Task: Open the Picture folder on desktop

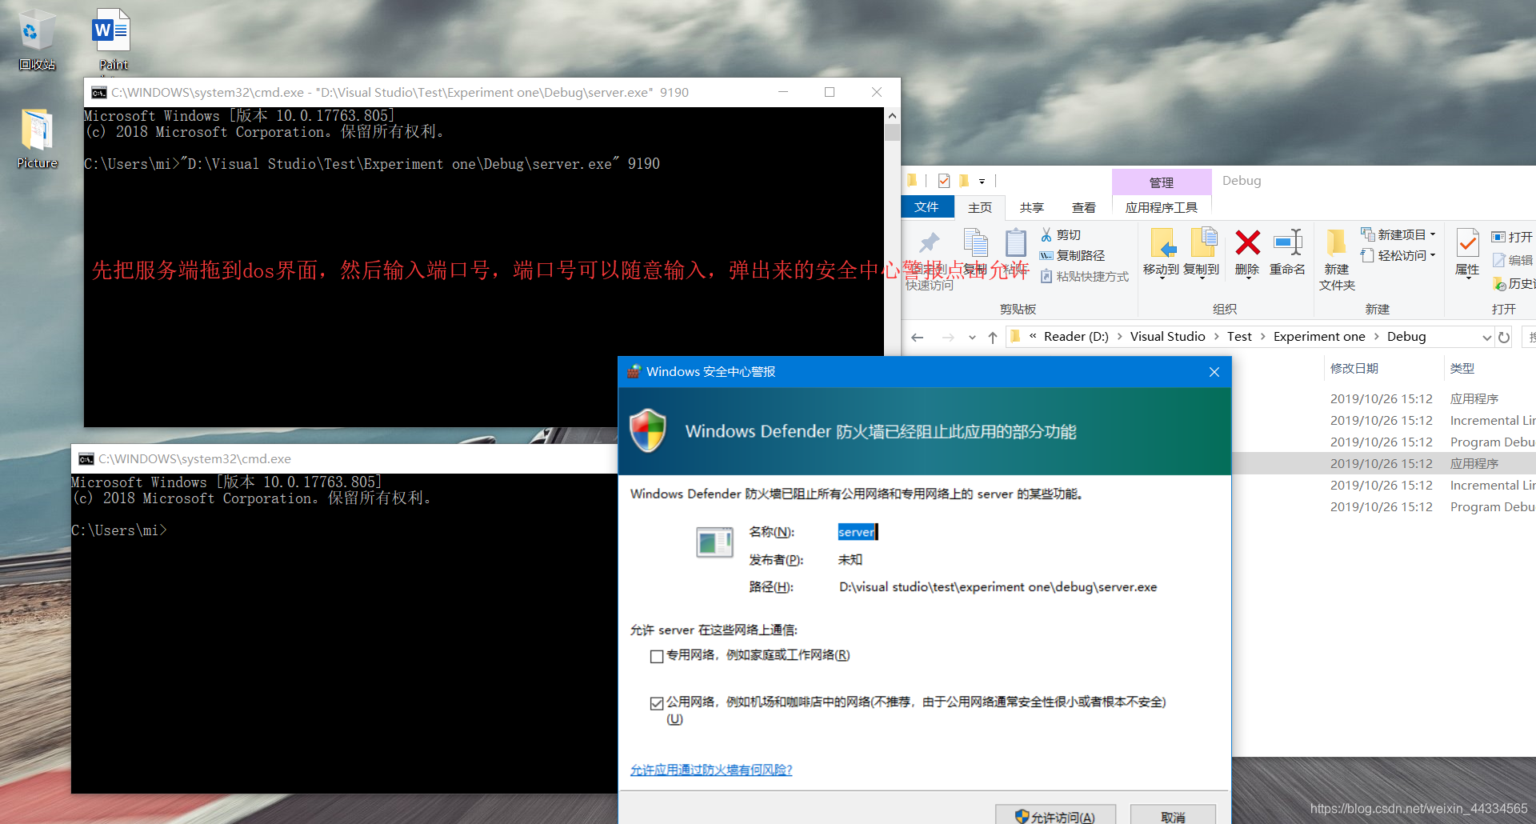Action: tap(37, 138)
